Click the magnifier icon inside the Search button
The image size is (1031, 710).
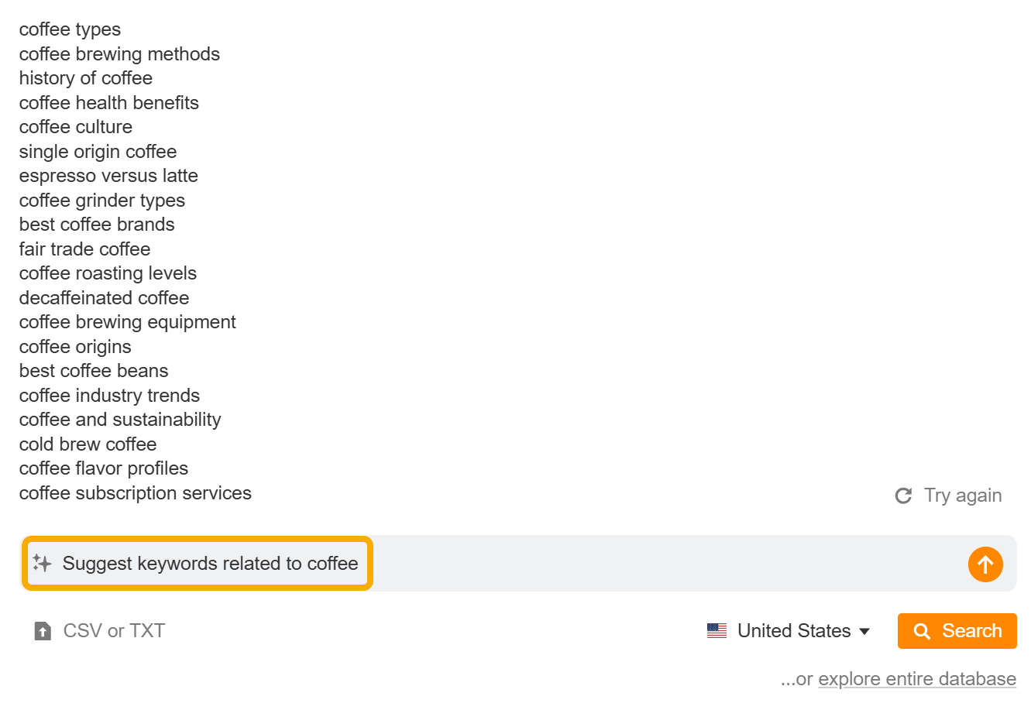(922, 630)
